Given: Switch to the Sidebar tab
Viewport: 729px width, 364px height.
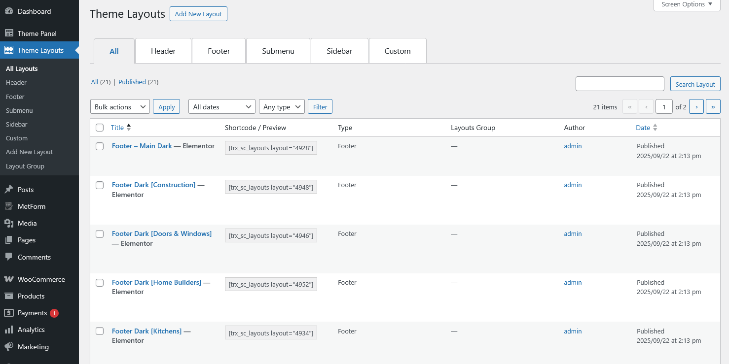Looking at the screenshot, I should click(x=339, y=51).
